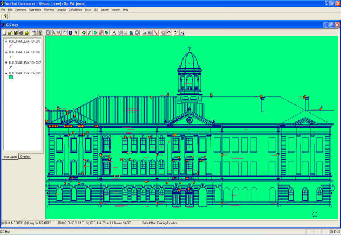Click the Default Map Building Elevation status text
This screenshot has width=341, height=235.
click(x=160, y=223)
